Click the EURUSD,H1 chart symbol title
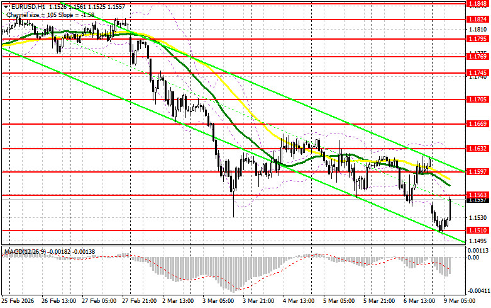This screenshot has height=308, width=491. click(x=23, y=5)
